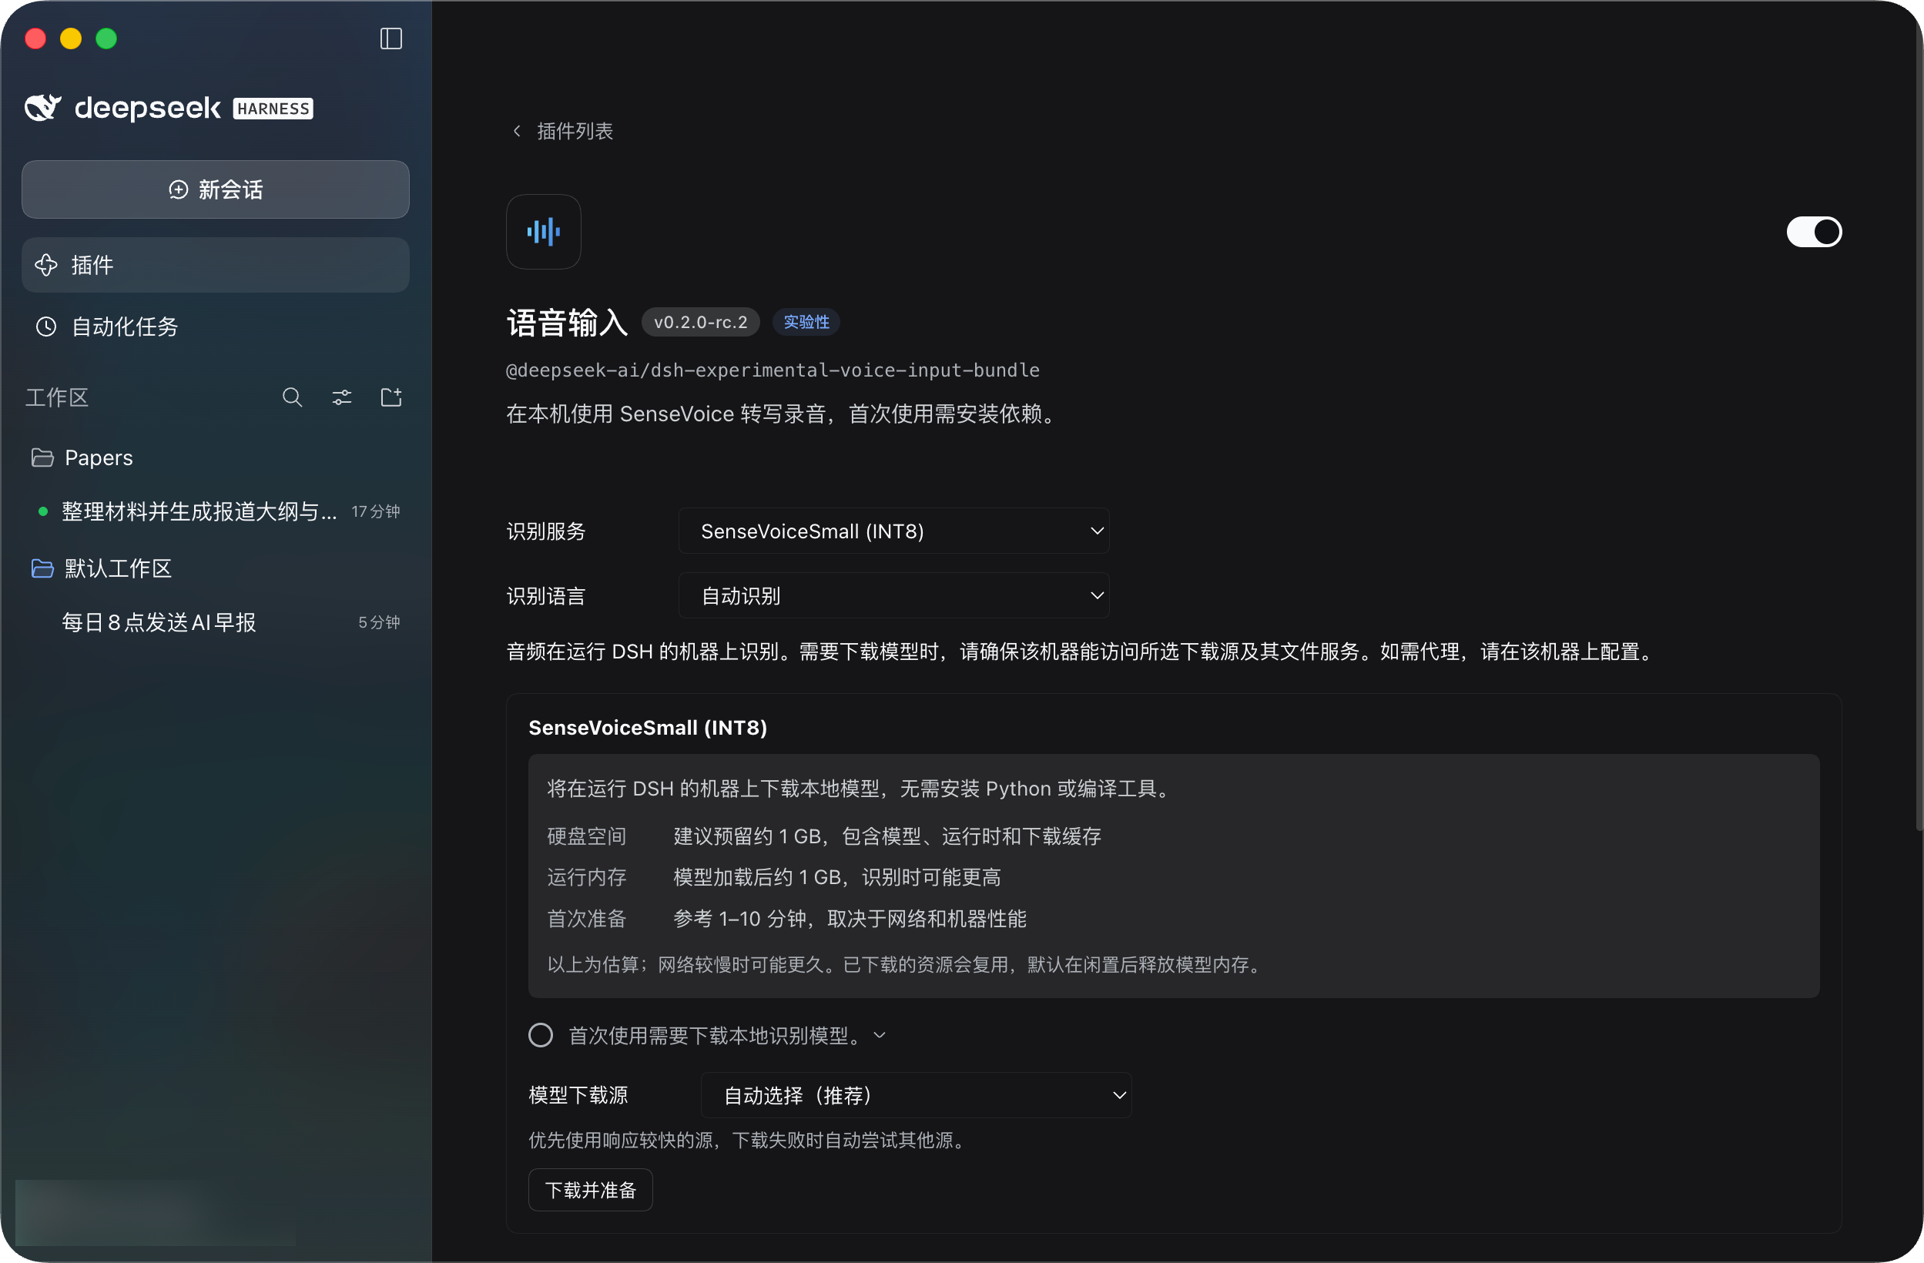
Task: Click the macOS yellow minimize window button
Action: tap(71, 39)
